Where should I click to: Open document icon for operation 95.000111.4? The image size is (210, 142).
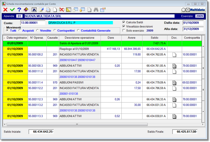pos(174,82)
